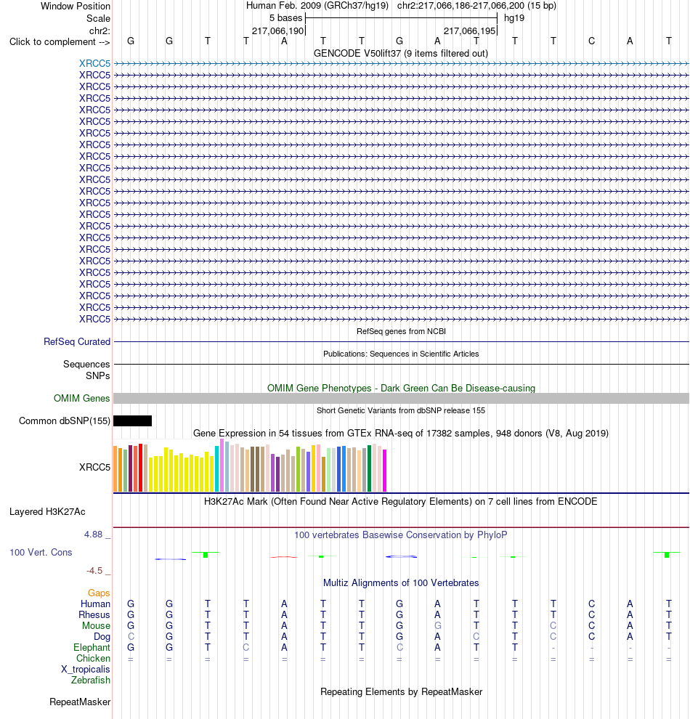Screen dimensions: 690x719
Task: Click the light-blue highlighted XRCC5 transcript label
Action: 94,63
